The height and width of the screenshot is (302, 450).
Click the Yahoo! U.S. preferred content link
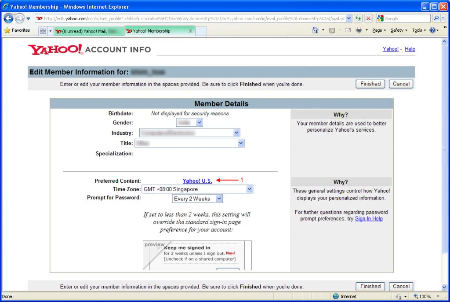197,180
